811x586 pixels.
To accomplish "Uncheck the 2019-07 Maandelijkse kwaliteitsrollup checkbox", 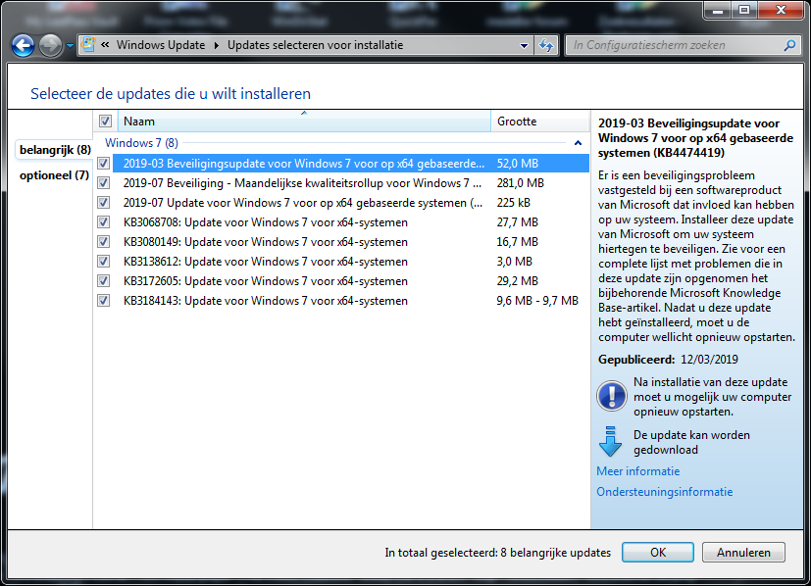I will [x=103, y=183].
